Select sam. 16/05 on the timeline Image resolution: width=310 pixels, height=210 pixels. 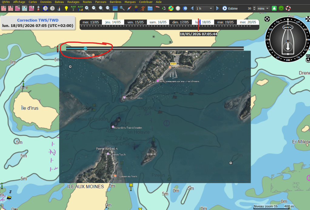click(158, 22)
